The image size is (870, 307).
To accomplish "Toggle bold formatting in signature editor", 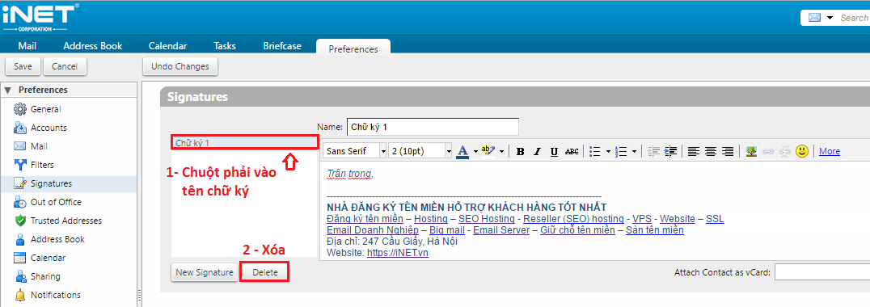I will point(520,151).
